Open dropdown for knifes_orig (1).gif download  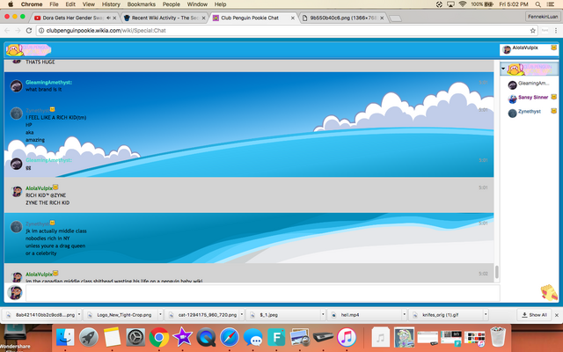click(486, 315)
